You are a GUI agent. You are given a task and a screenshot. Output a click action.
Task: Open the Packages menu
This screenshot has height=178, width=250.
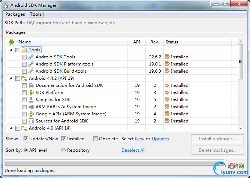coord(15,14)
